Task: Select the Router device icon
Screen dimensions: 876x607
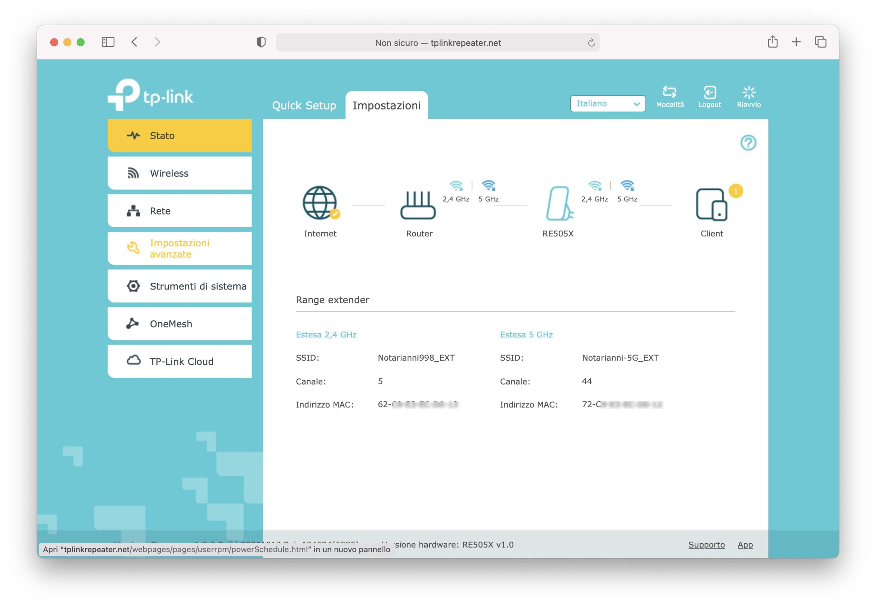Action: click(418, 205)
